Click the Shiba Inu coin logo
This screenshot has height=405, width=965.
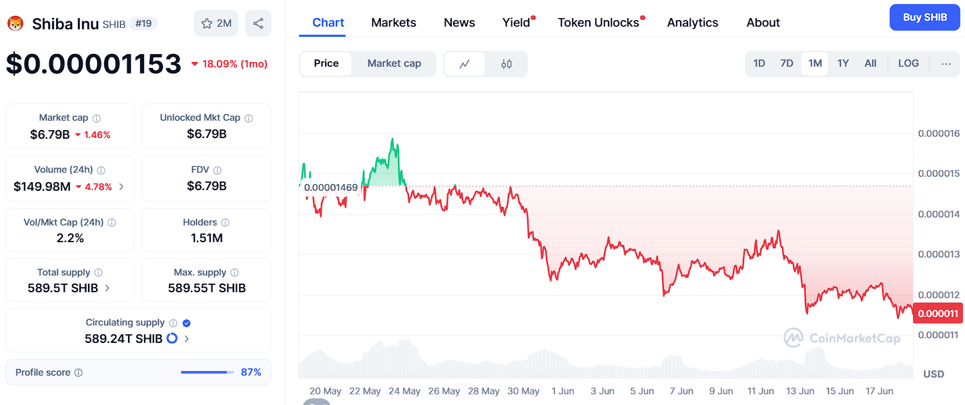[x=15, y=24]
